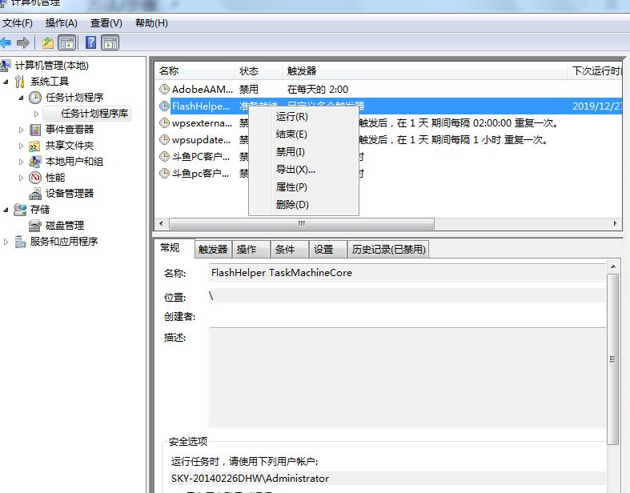The image size is (630, 493).
Task: Expand the 本地用户和组 node
Action: click(x=22, y=162)
